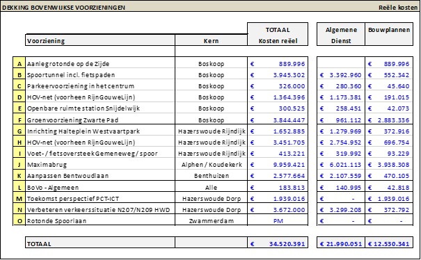Click total cost value '9.959.421'
The width and height of the screenshot is (421, 260).
[289, 165]
